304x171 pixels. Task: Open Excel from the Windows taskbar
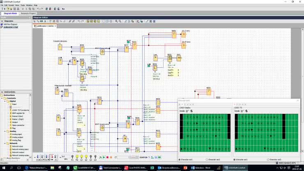point(153,168)
